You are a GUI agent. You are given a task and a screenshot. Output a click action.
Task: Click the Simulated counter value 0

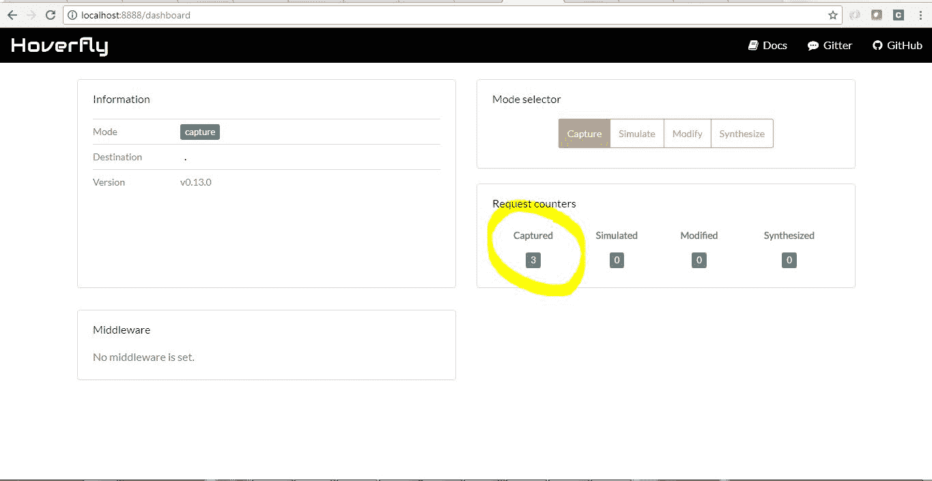point(617,260)
